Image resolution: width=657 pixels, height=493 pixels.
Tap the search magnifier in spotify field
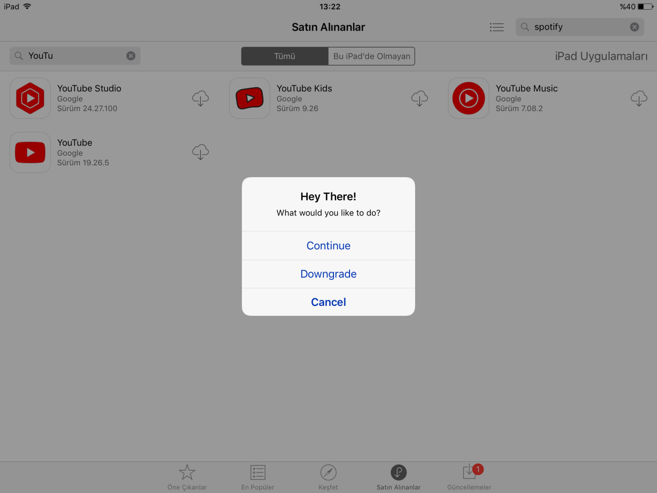525,27
